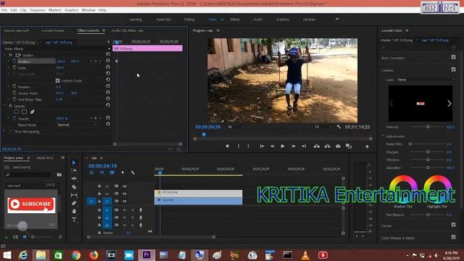Open Blend Mode dropdown
464x261 pixels.
click(x=76, y=125)
